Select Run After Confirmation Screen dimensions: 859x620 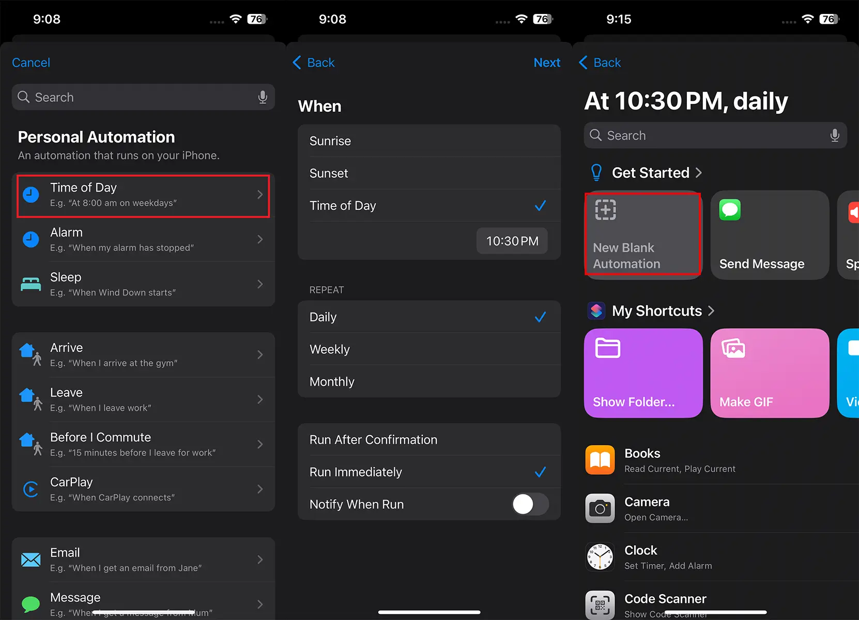tap(429, 440)
